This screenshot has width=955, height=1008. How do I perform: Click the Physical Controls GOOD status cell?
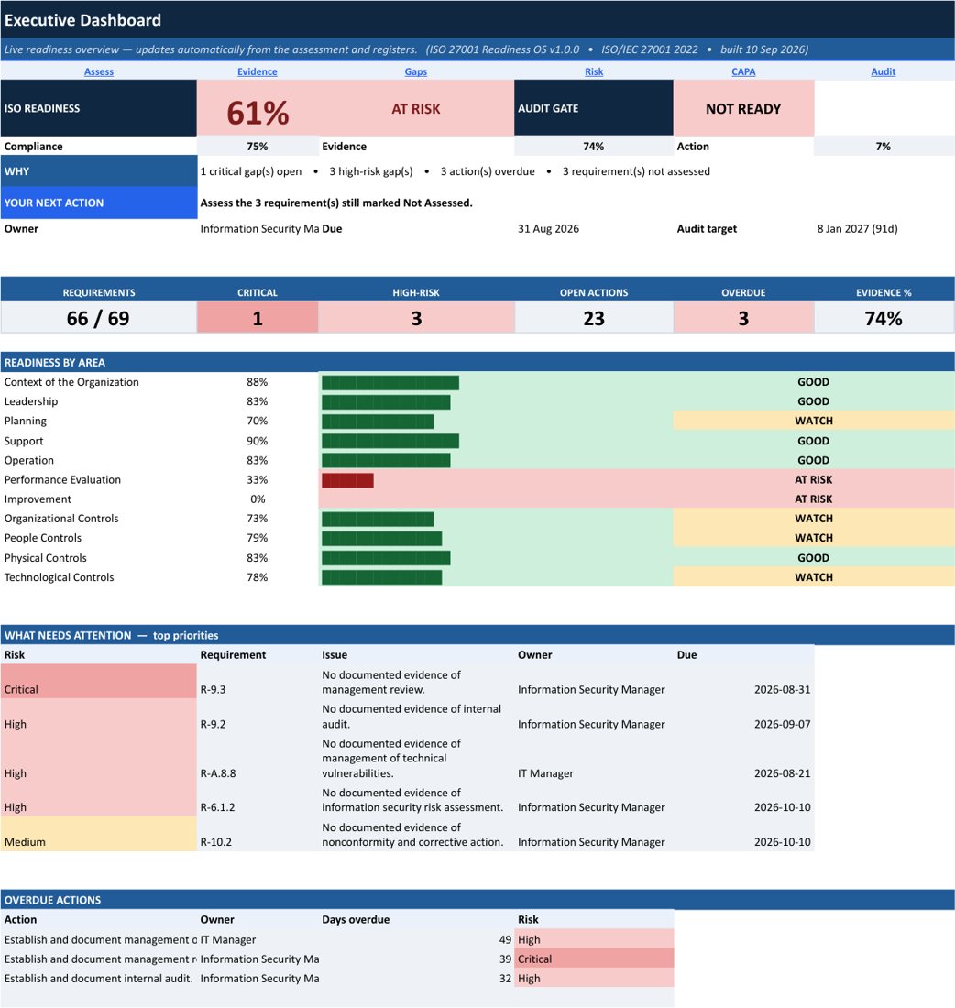(814, 557)
